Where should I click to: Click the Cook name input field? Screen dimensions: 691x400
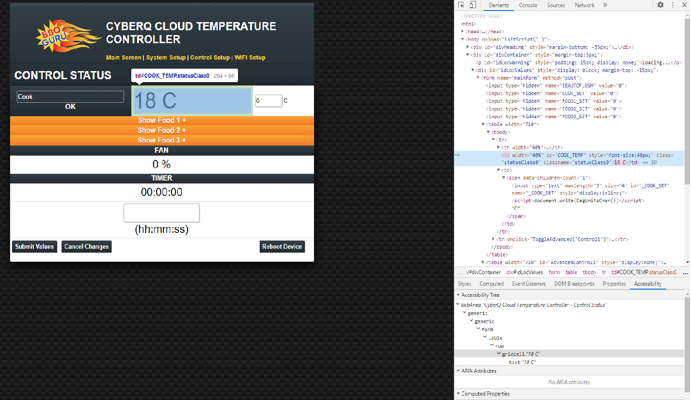(70, 97)
